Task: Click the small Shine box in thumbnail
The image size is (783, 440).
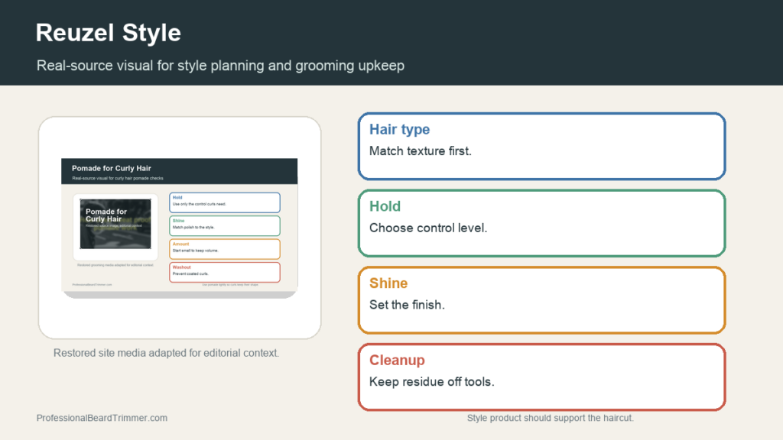Action: pos(225,225)
